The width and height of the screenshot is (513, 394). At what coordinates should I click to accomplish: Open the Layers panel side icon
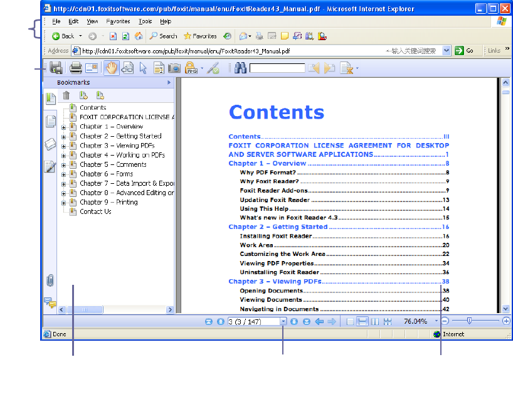tap(50, 144)
